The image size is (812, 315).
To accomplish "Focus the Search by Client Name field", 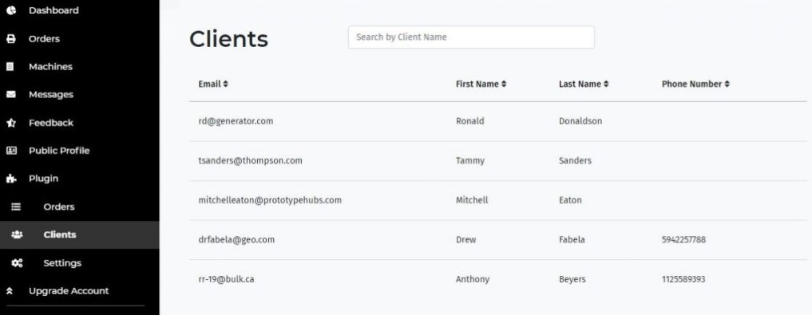I will tap(471, 37).
